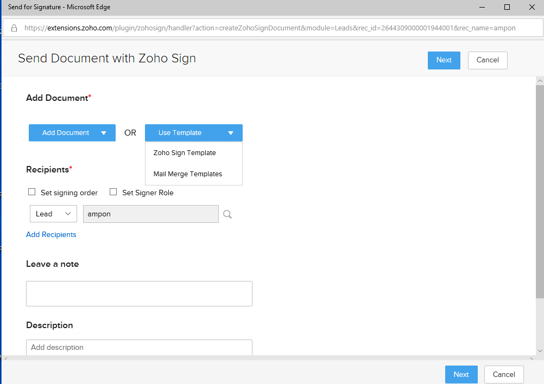Click the recipient search magnifier icon
Image resolution: width=544 pixels, height=384 pixels.
pyautogui.click(x=227, y=214)
